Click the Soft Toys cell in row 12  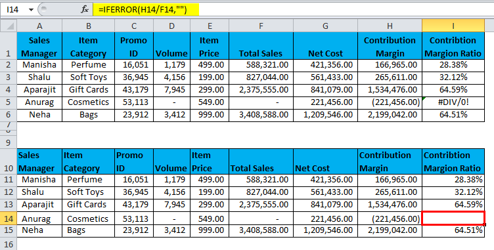[88, 192]
